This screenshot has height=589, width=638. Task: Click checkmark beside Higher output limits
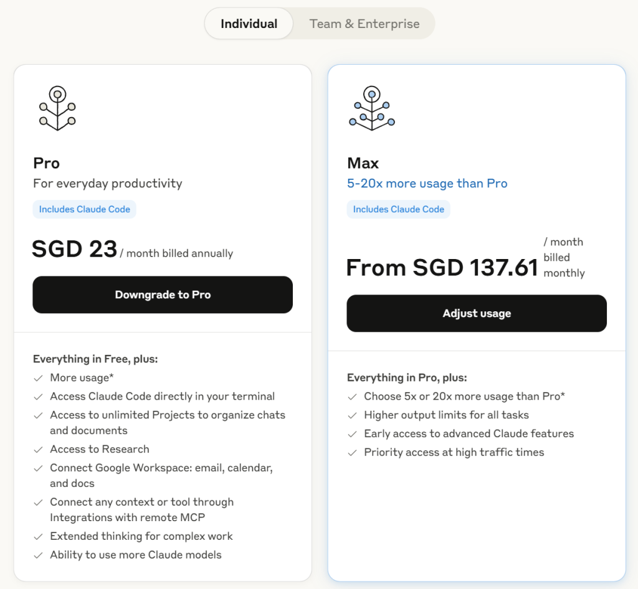coord(353,415)
